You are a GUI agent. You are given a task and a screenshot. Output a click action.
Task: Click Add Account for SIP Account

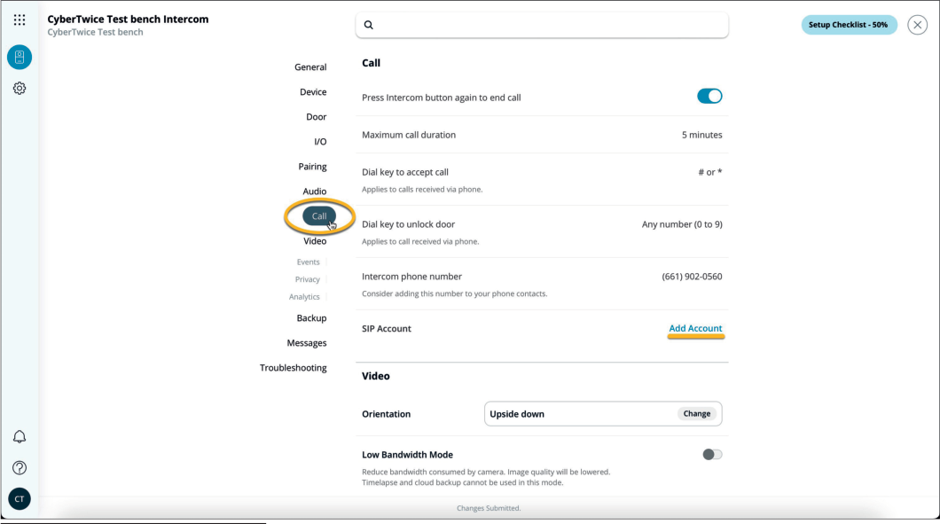click(695, 328)
